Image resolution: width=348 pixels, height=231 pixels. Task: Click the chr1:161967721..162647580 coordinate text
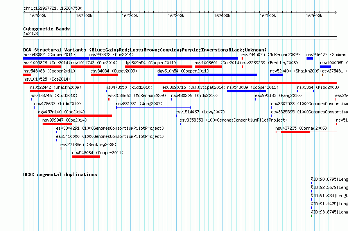53,8
